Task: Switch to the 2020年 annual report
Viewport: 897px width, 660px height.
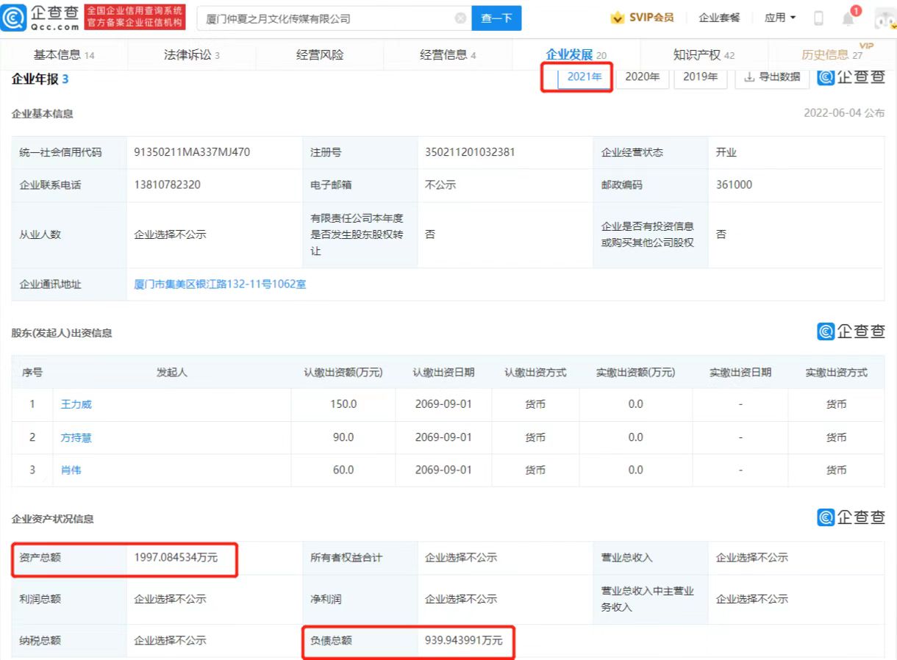Action: (642, 76)
